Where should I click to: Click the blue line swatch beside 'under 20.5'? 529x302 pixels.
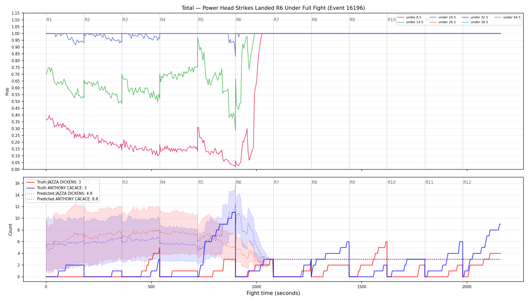(433, 17)
